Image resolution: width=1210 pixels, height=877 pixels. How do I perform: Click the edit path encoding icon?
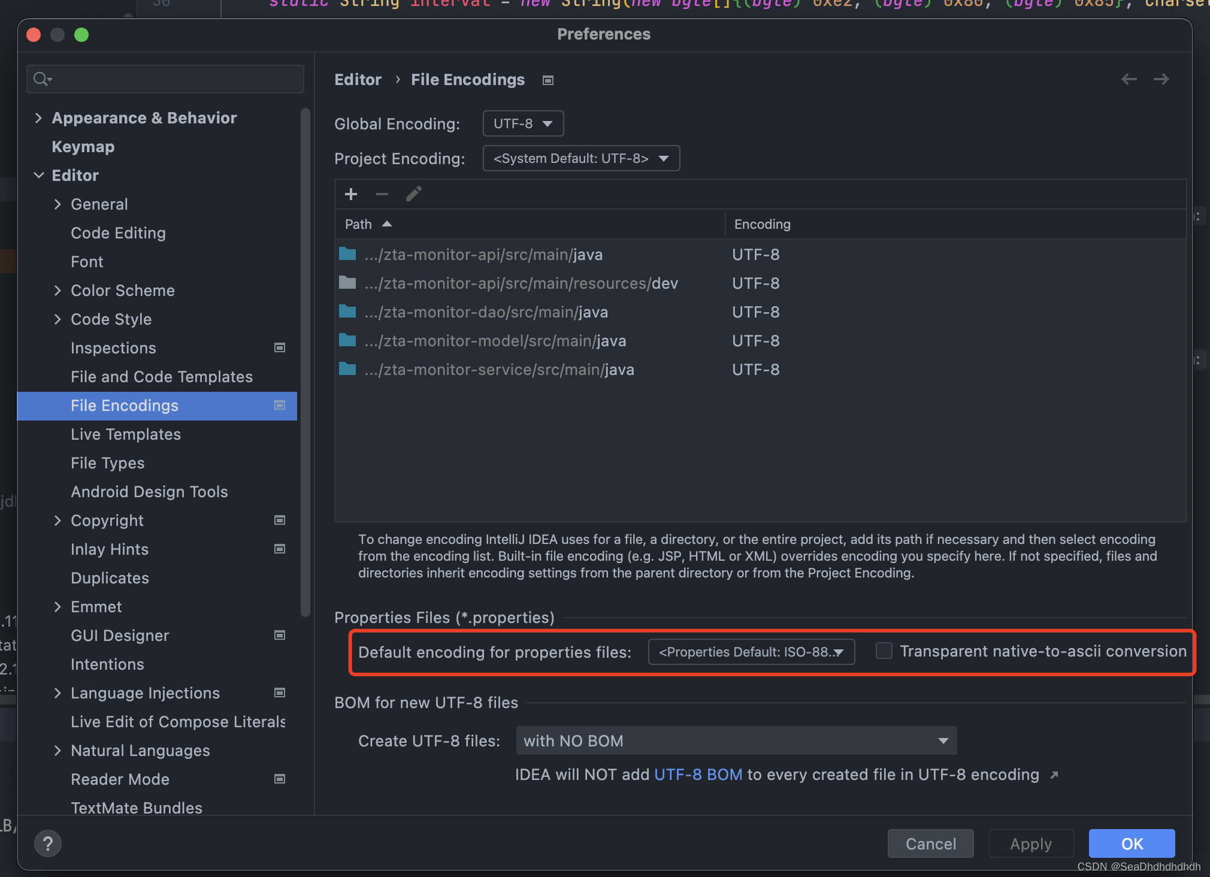[413, 193]
